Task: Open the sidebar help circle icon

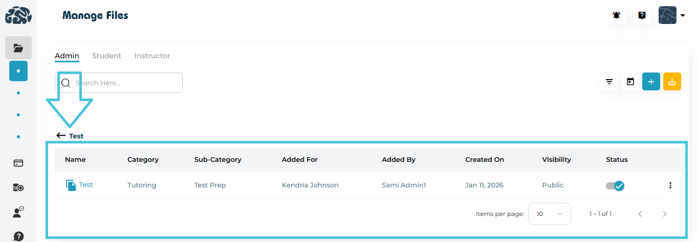Action: point(18,236)
